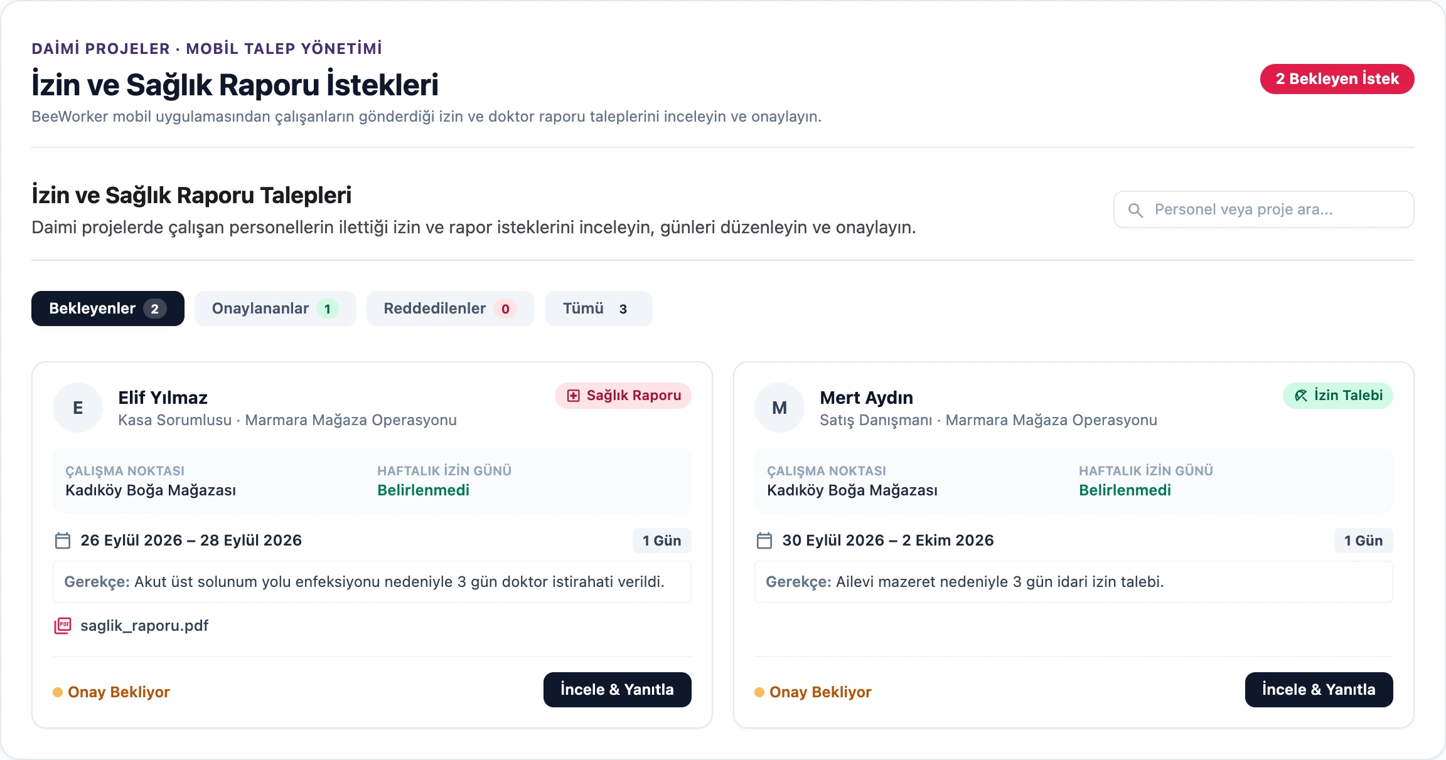The width and height of the screenshot is (1446, 760).
Task: Click date range 26 Eylül 2026 – 28 Eylül 2026
Action: 191,541
